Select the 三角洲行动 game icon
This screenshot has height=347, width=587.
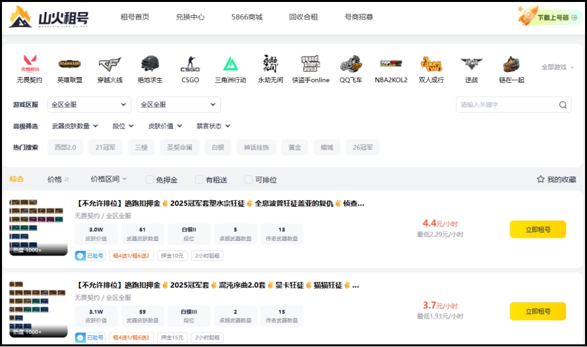pyautogui.click(x=231, y=64)
